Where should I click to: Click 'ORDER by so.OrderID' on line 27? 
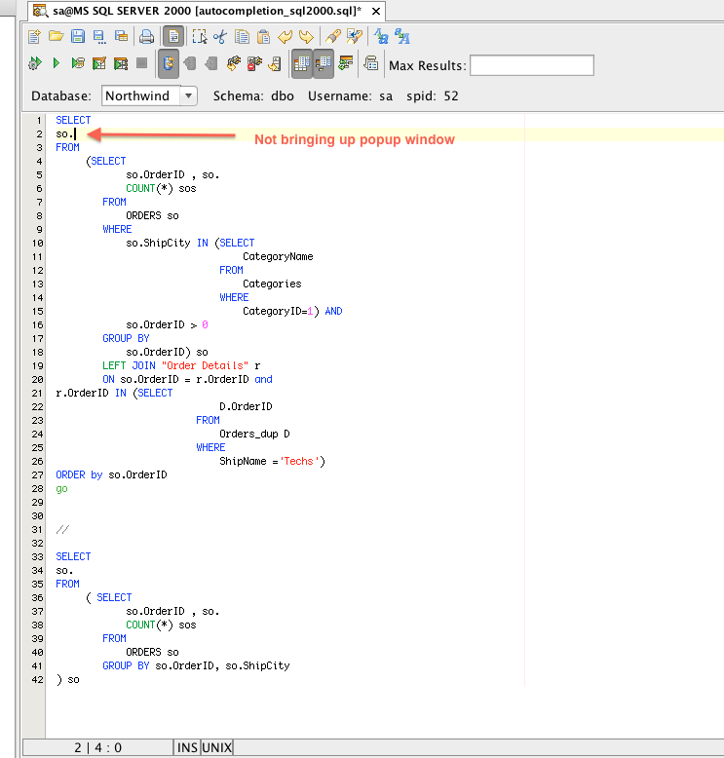coord(111,474)
